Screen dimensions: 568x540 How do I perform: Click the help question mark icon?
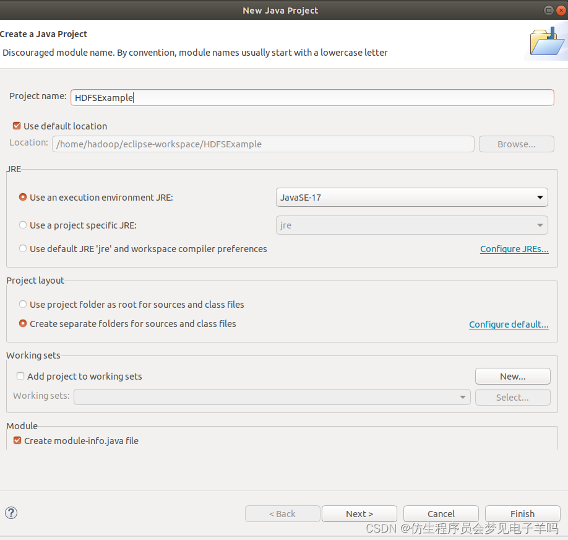coord(11,513)
